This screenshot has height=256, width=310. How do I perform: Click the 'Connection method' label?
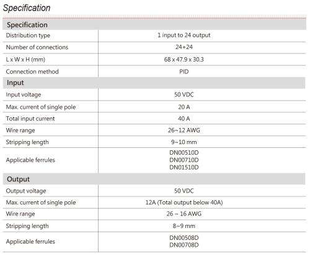pos(32,71)
